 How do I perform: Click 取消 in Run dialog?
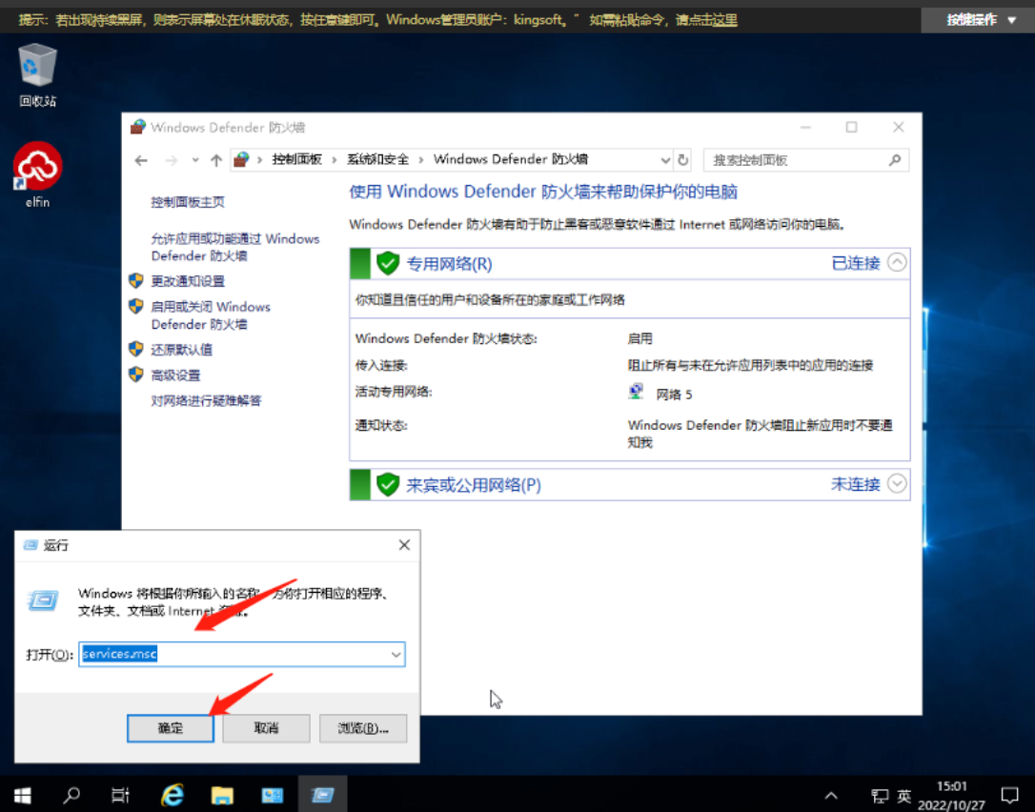(266, 728)
